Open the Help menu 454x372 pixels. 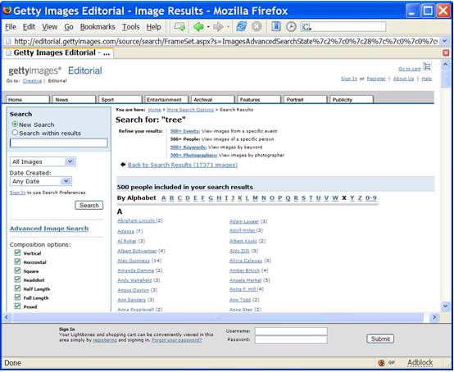153,27
